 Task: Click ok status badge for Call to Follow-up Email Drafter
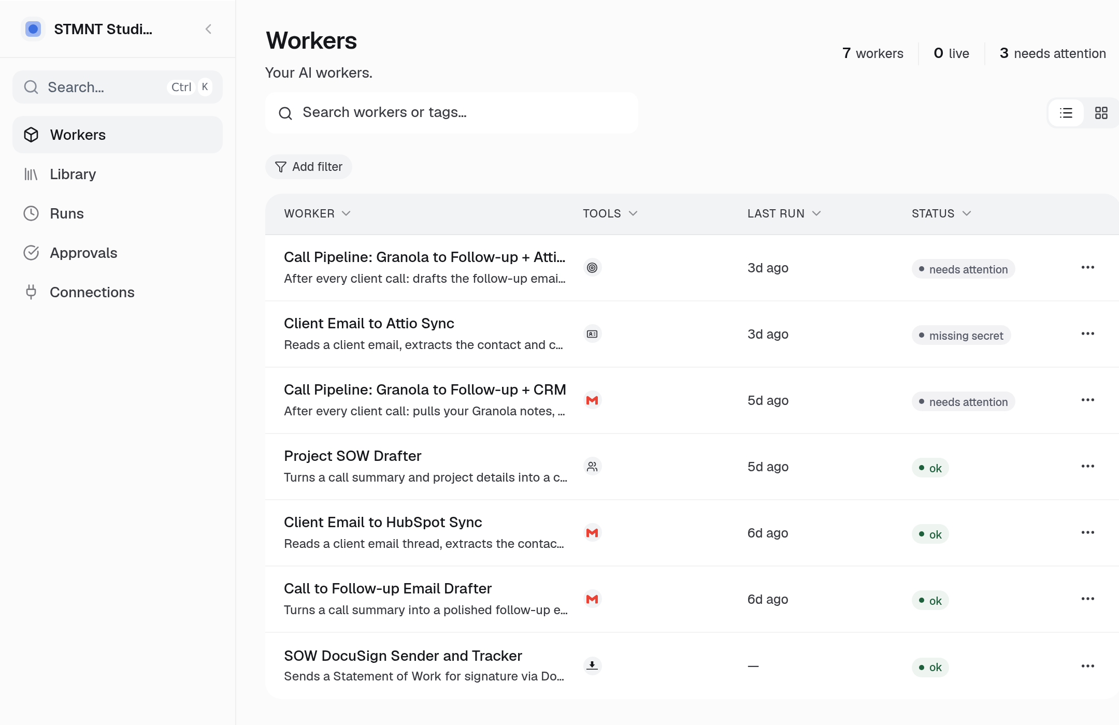(930, 601)
